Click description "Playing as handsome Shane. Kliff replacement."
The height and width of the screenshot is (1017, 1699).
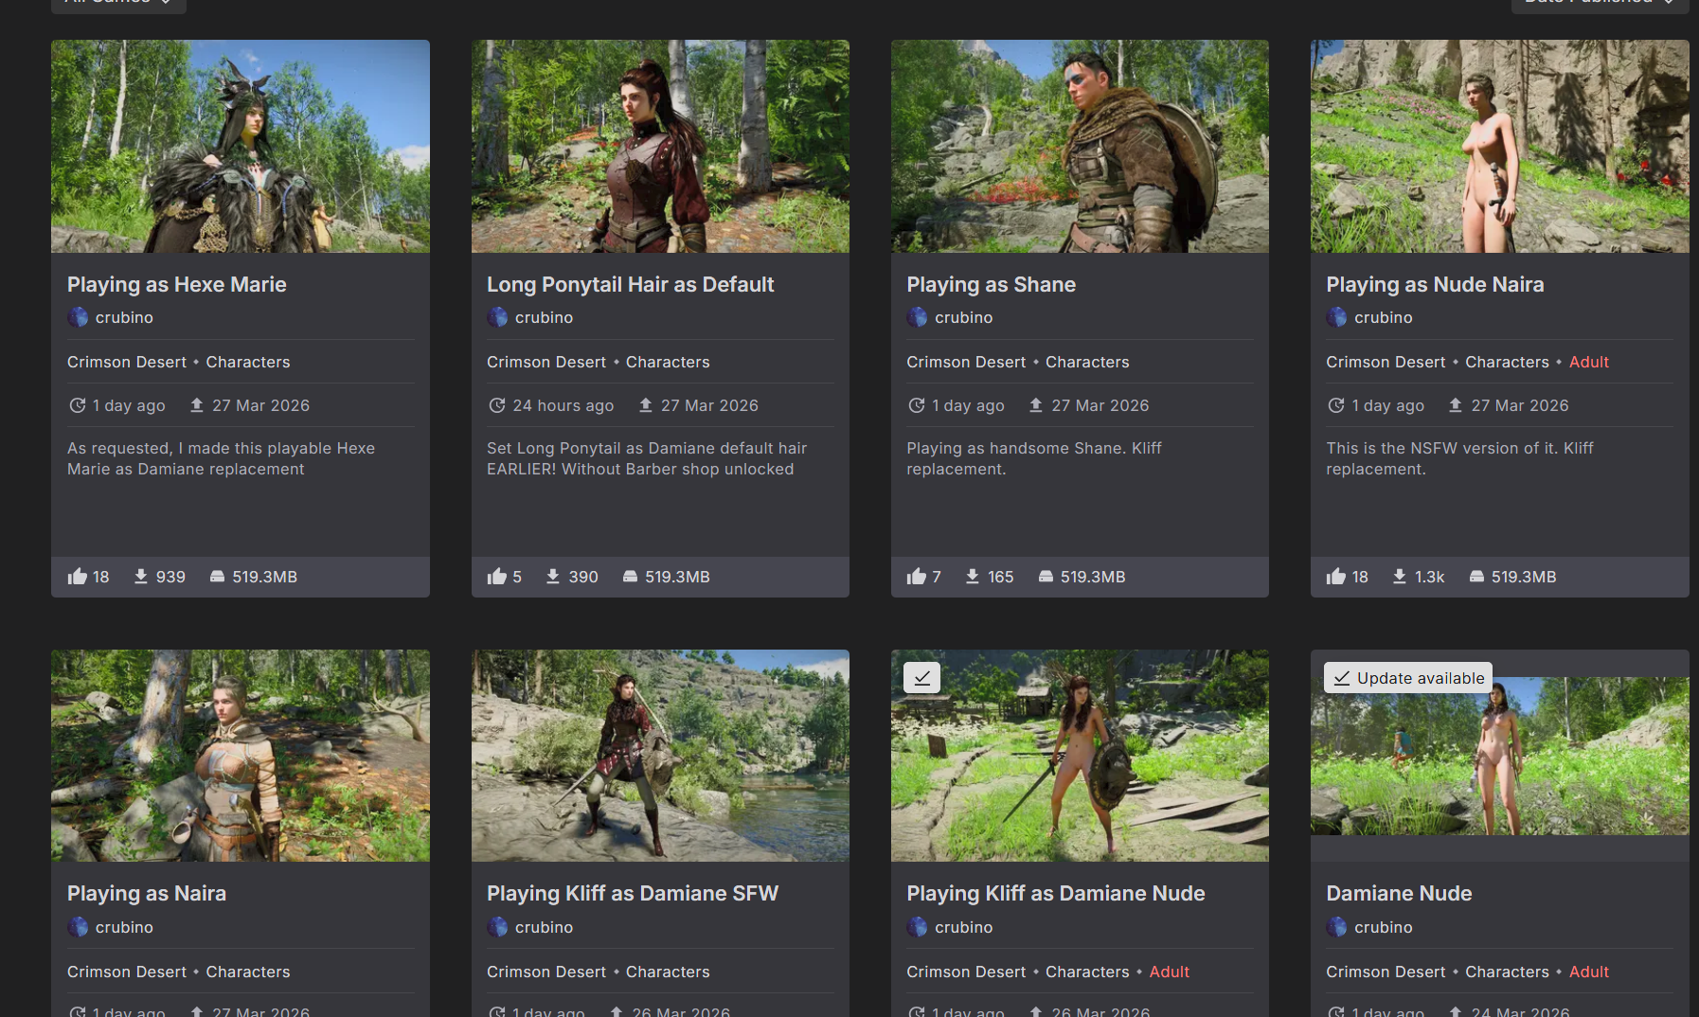[1034, 458]
